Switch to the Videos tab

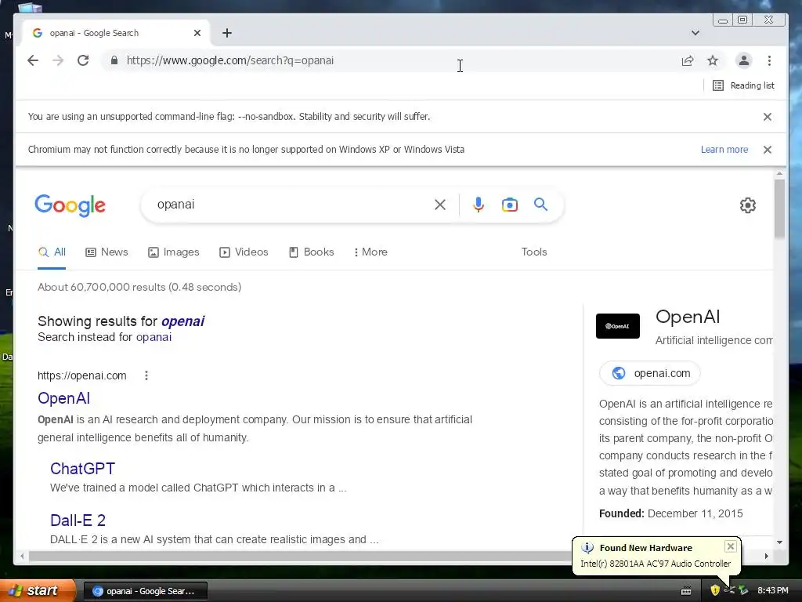point(244,252)
